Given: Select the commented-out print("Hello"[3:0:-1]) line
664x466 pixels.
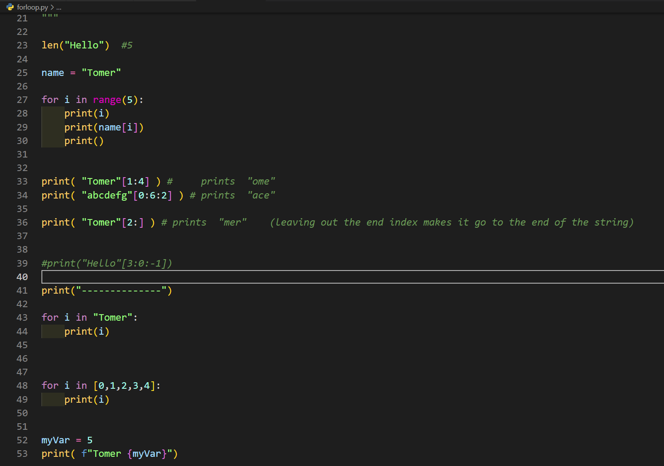Looking at the screenshot, I should click(x=106, y=263).
